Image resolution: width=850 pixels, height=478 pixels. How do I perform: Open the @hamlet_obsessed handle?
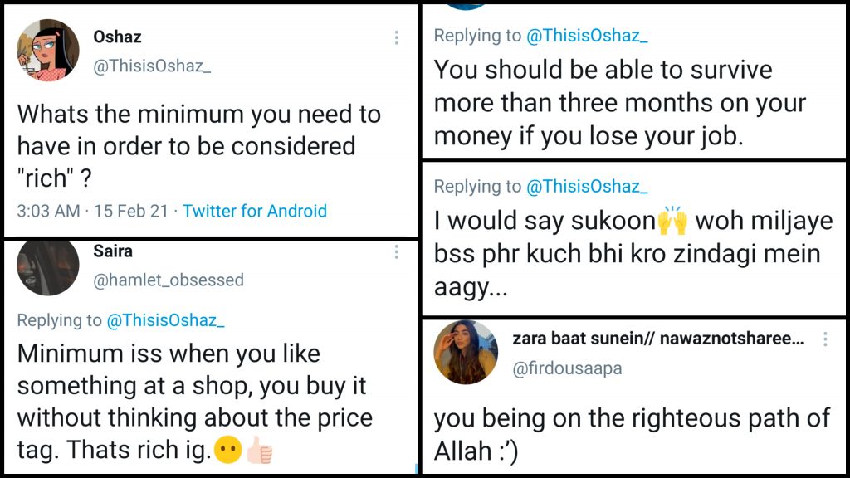[169, 280]
